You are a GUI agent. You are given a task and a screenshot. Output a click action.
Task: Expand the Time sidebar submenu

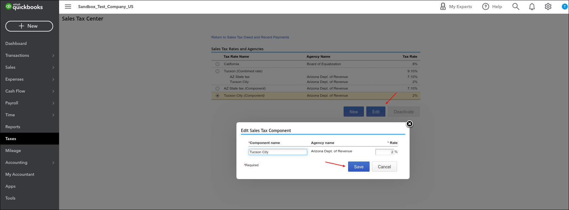(53, 115)
